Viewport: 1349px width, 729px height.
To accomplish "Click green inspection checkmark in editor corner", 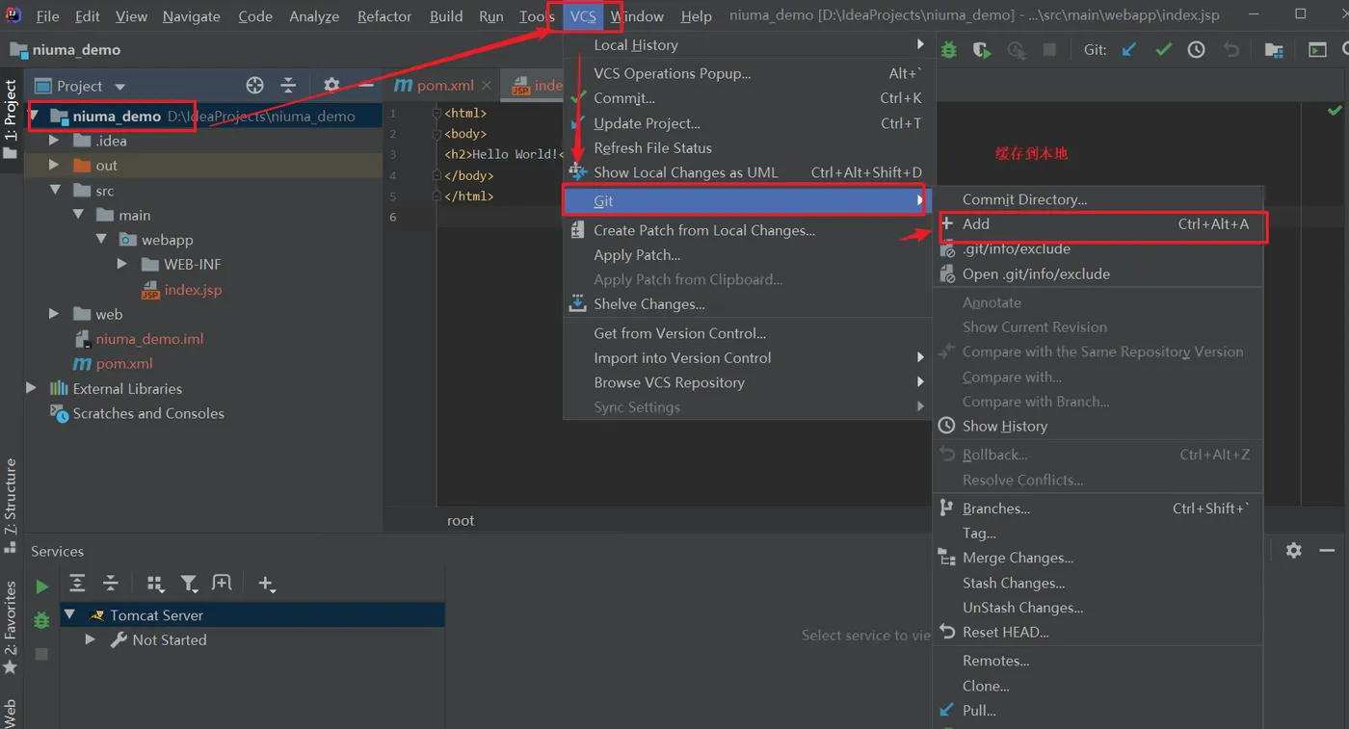I will [1335, 112].
